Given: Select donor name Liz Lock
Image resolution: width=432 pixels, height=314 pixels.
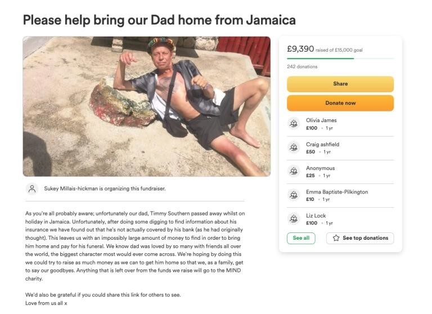Looking at the screenshot, I should point(316,216).
